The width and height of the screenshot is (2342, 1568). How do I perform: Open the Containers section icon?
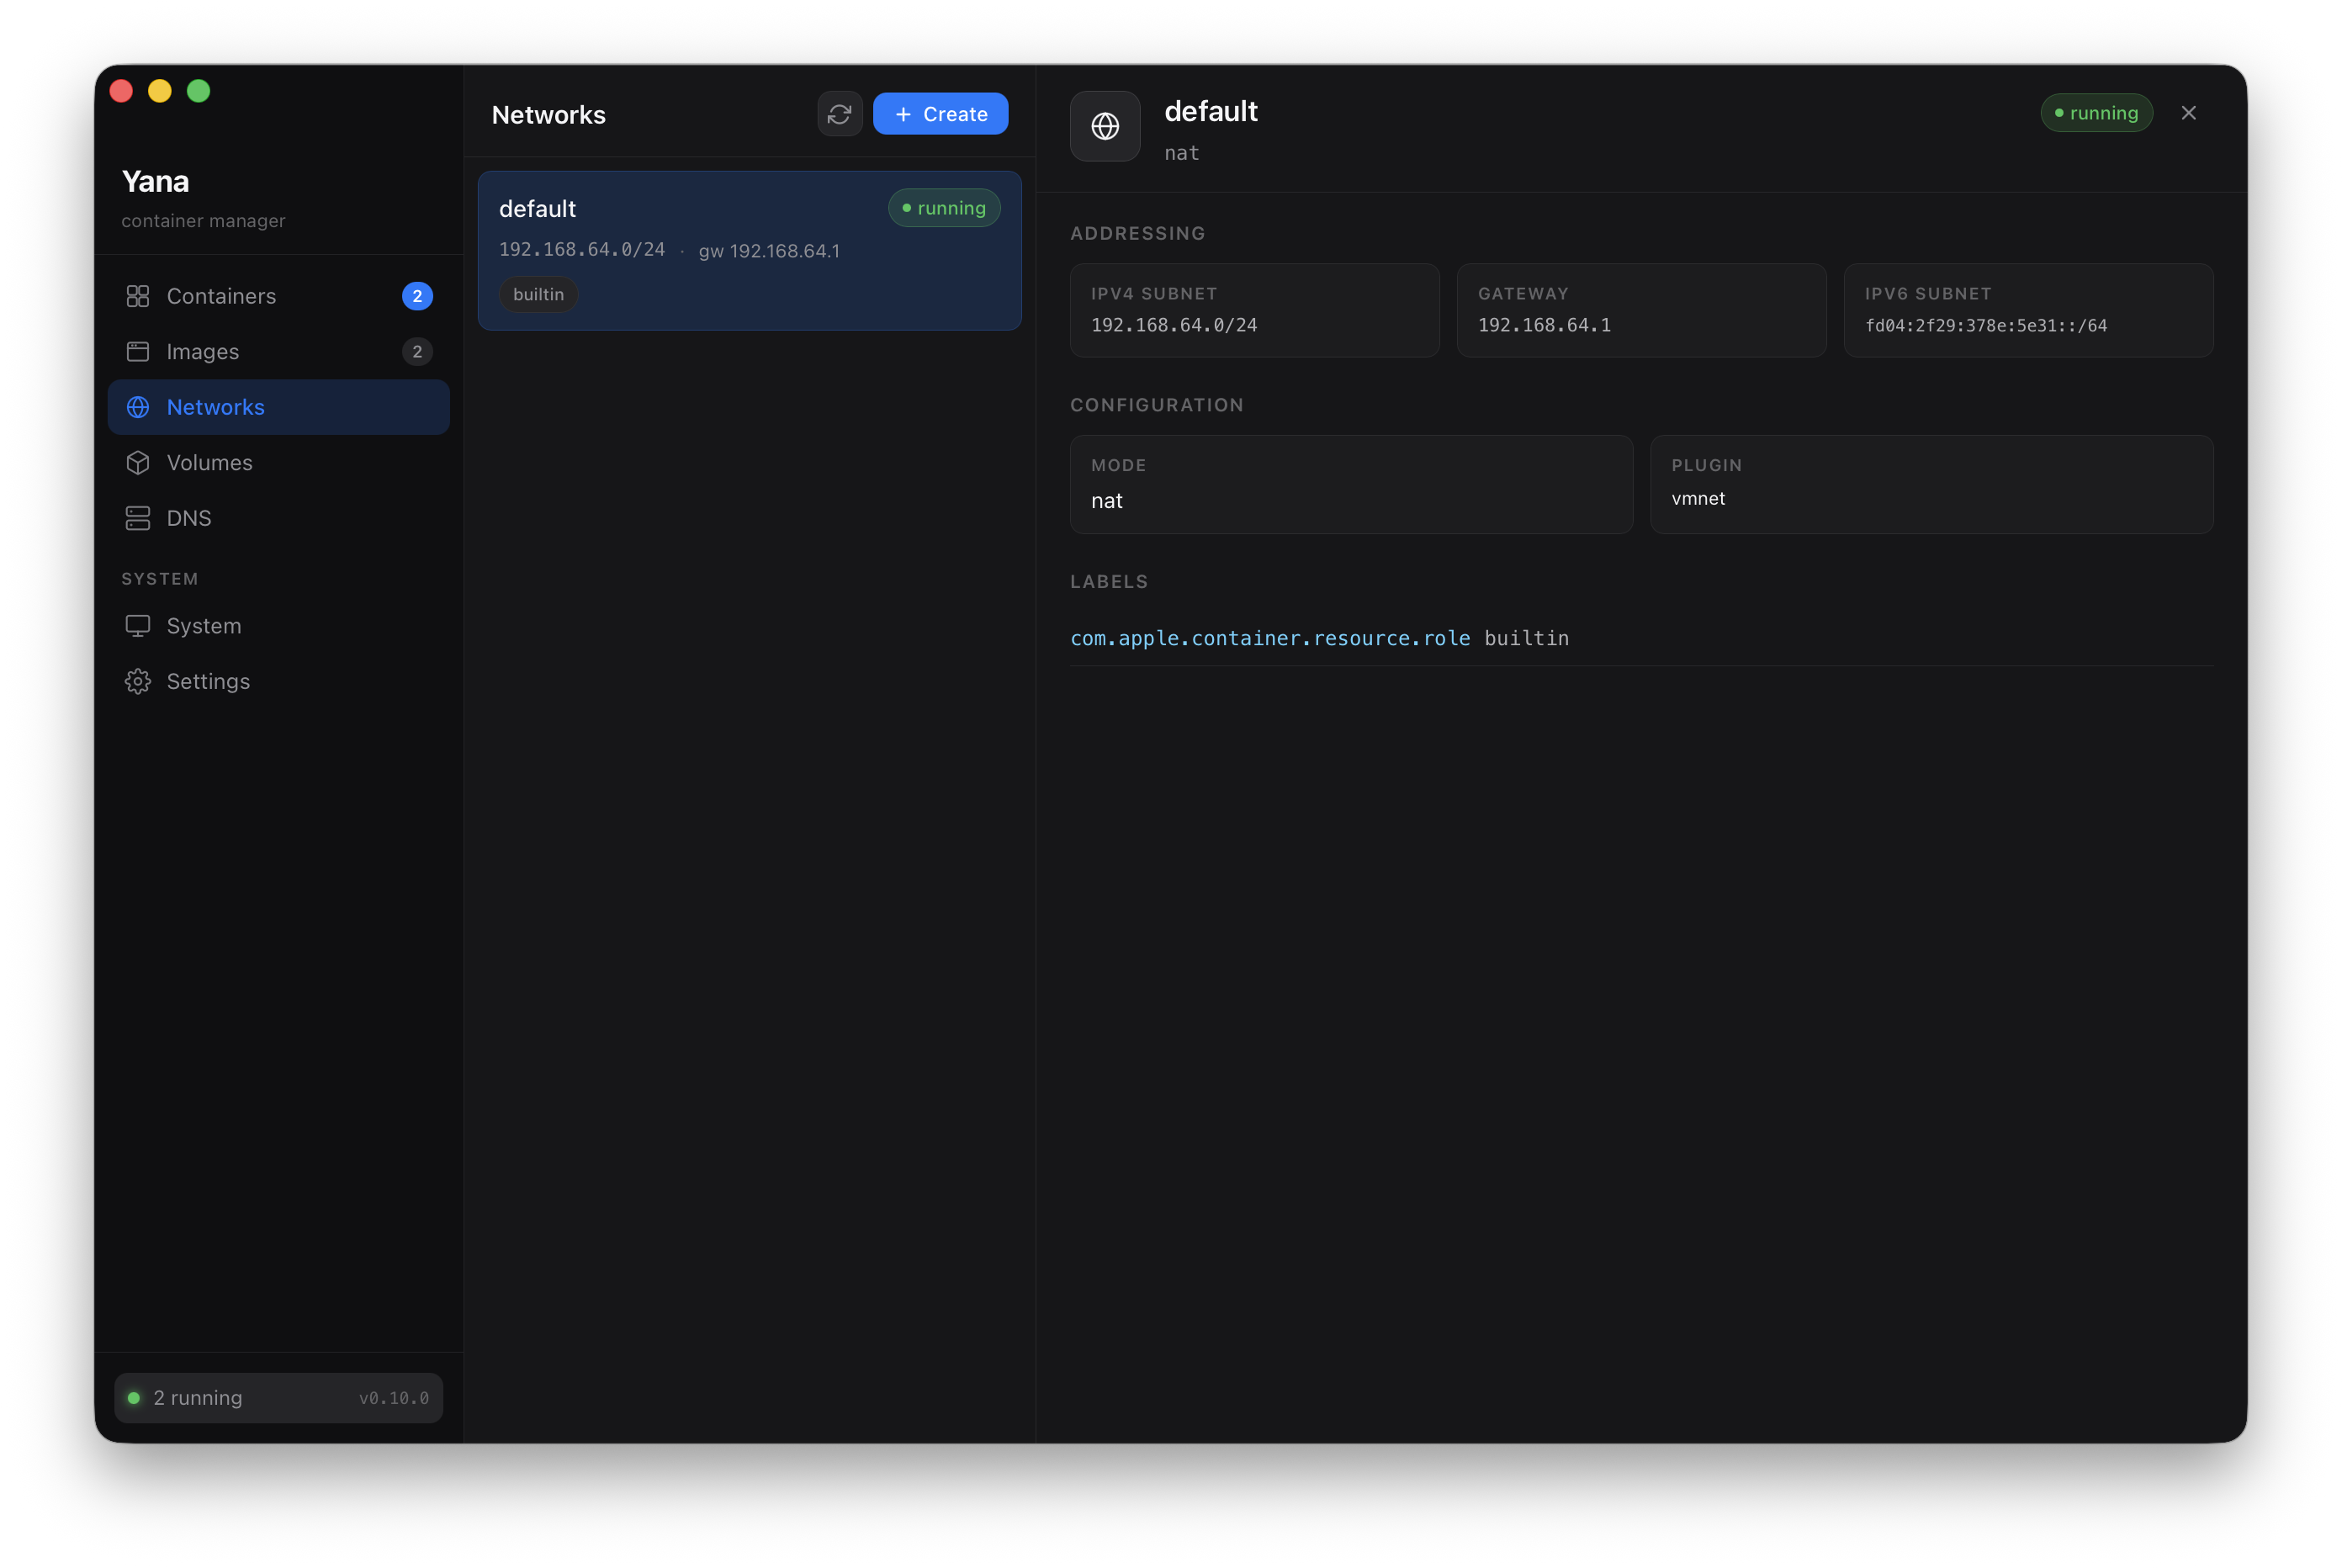[138, 296]
